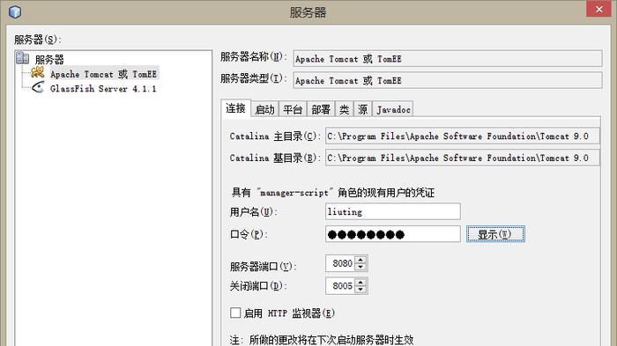This screenshot has width=617, height=346.
Task: Click the 显示 password button
Action: pos(495,234)
